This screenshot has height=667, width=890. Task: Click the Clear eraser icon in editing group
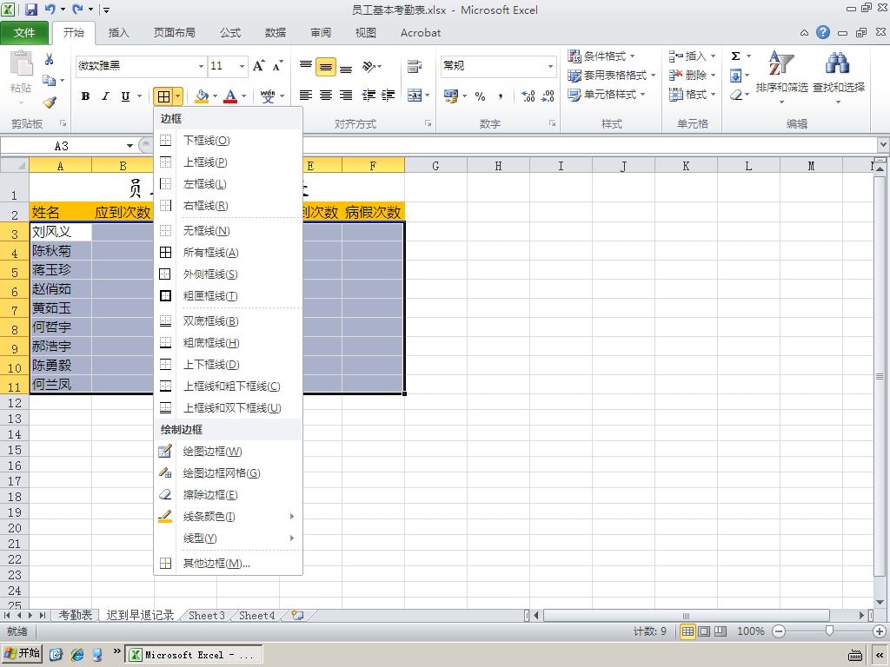(736, 95)
